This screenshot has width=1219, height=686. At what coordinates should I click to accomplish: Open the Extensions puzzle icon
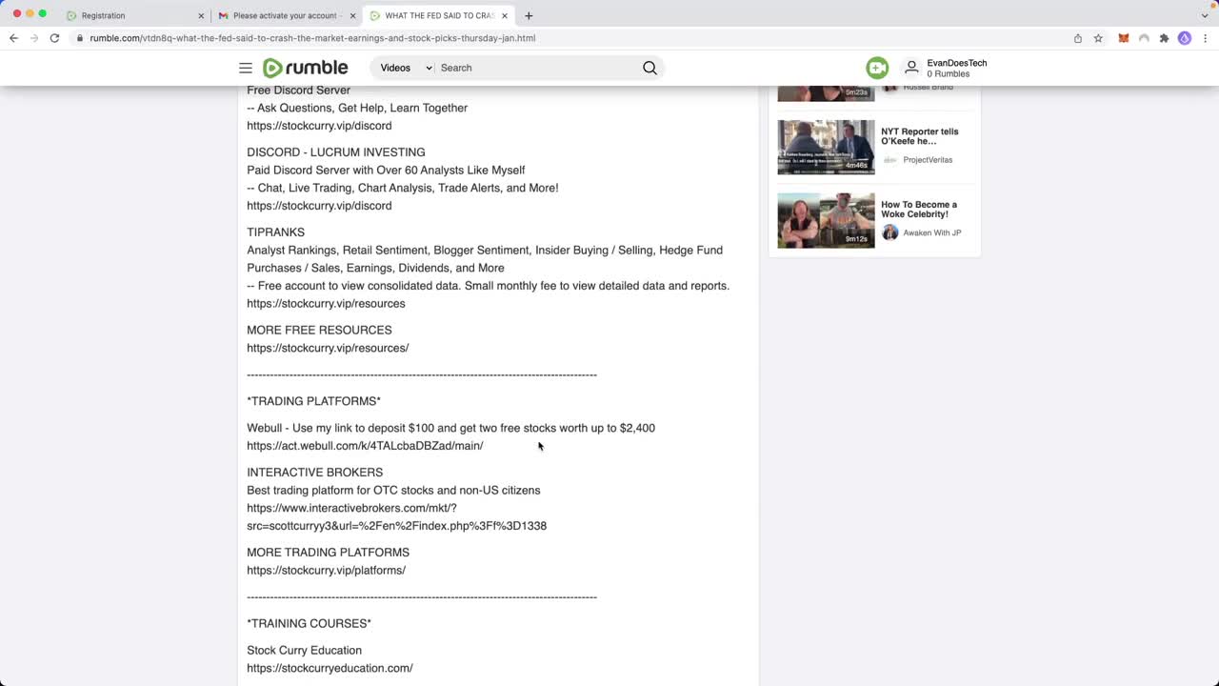pos(1164,38)
